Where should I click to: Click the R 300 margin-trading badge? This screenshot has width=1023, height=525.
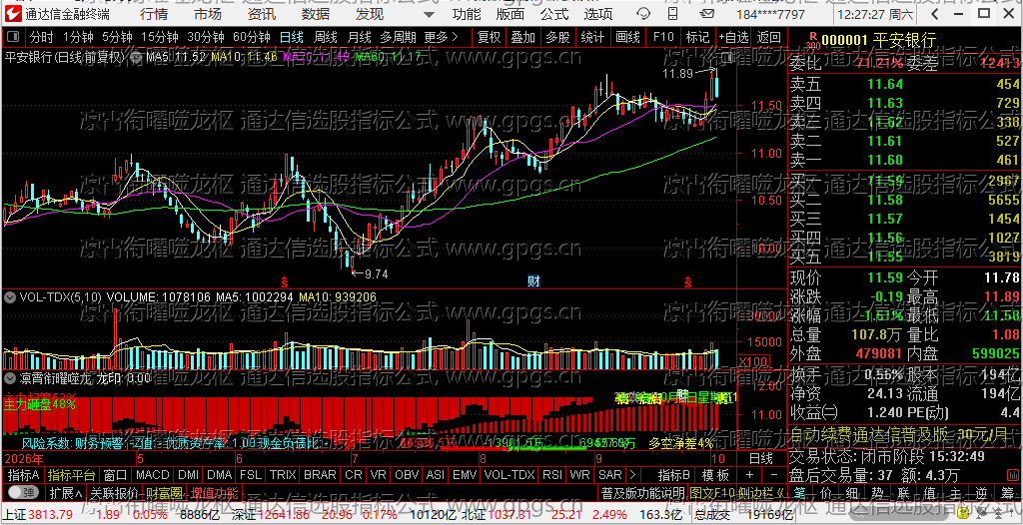tap(813, 41)
